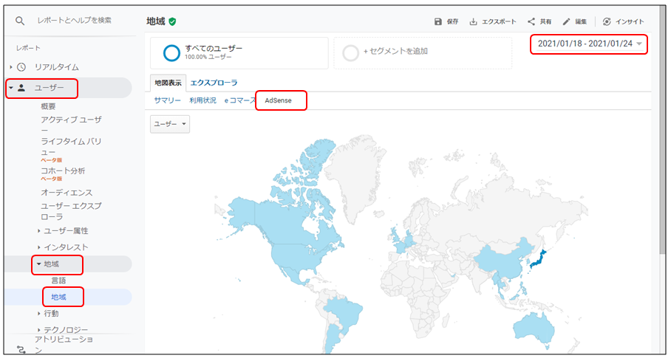Open オーディエンス report

click(67, 193)
